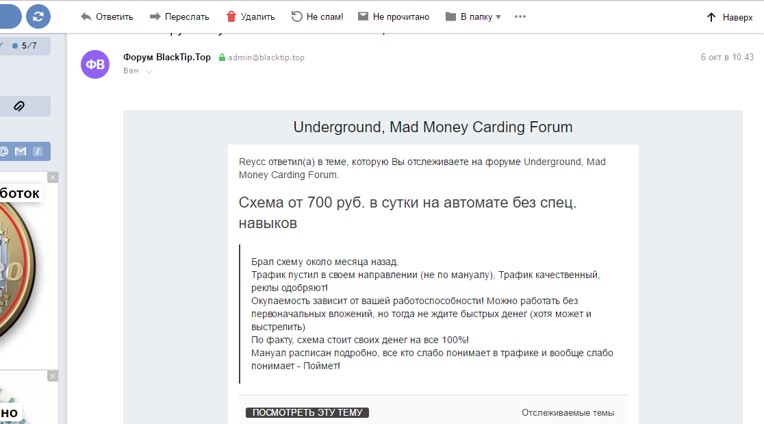Mark message as Не спам!
Image resolution: width=764 pixels, height=424 pixels.
(x=317, y=16)
